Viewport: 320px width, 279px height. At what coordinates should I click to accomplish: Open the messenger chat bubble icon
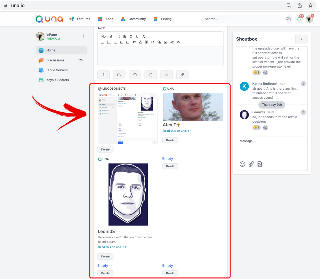(x=288, y=19)
